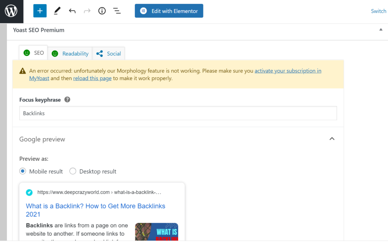Select the pencil Tools icon

57,11
